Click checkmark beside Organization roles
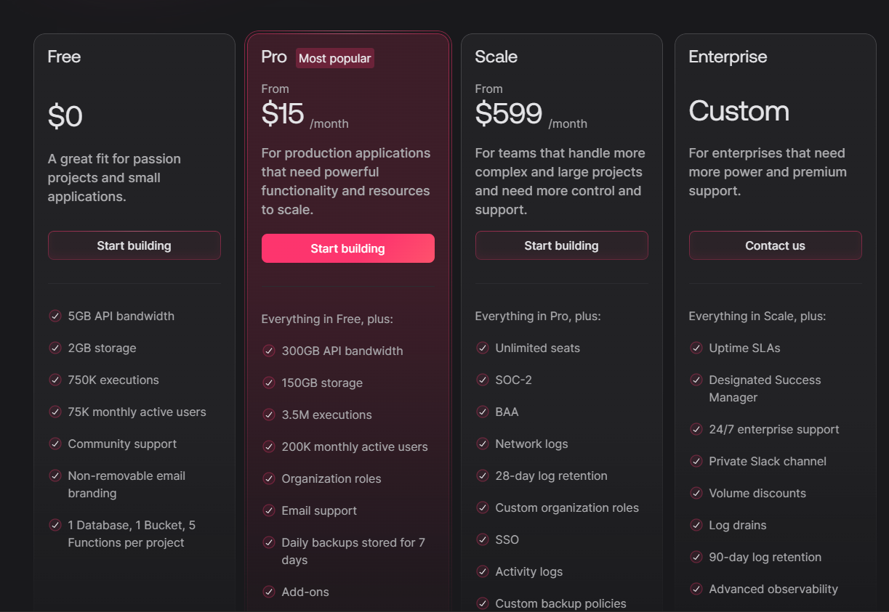This screenshot has width=889, height=612. point(268,478)
